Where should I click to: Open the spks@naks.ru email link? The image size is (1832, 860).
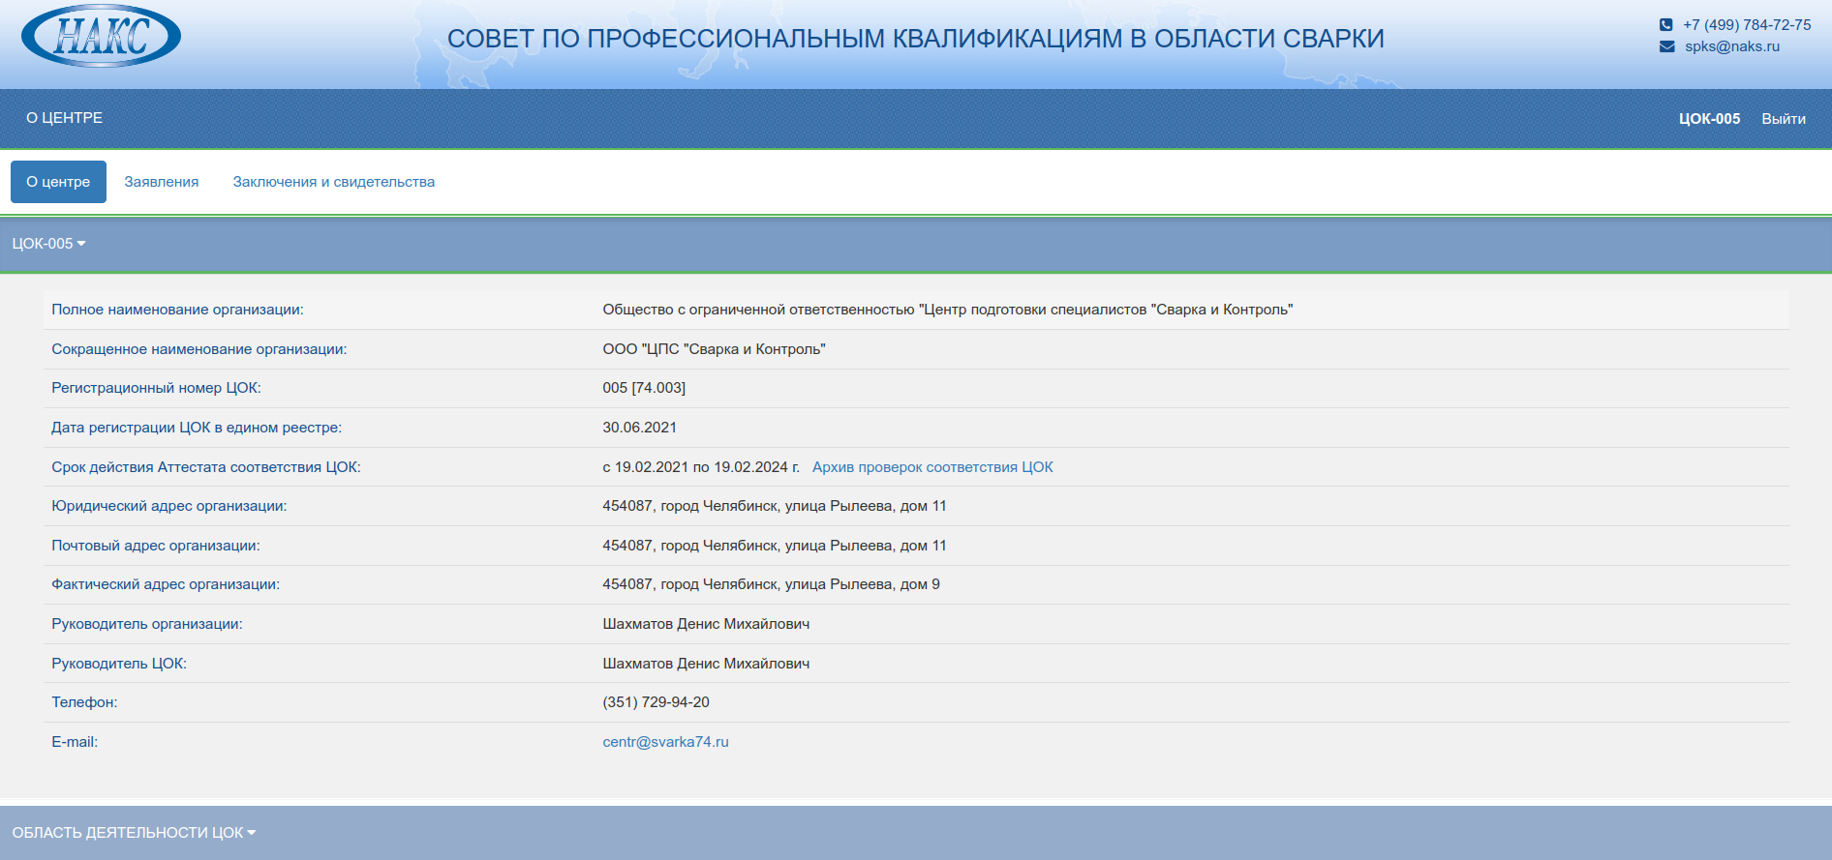1732,46
